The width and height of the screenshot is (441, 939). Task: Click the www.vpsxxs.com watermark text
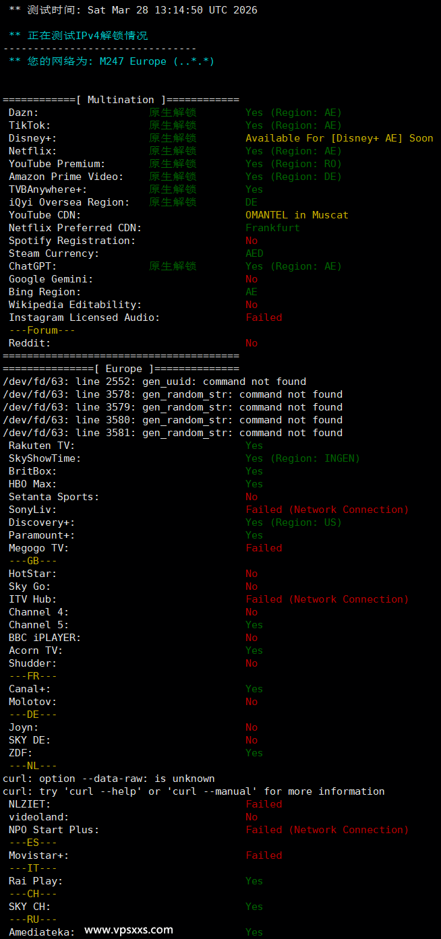[128, 930]
